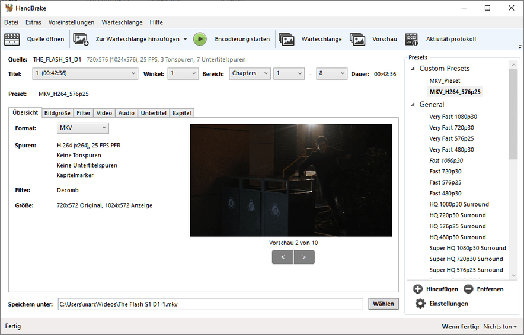Select the HQ 1080p30 Surround preset

(459, 204)
